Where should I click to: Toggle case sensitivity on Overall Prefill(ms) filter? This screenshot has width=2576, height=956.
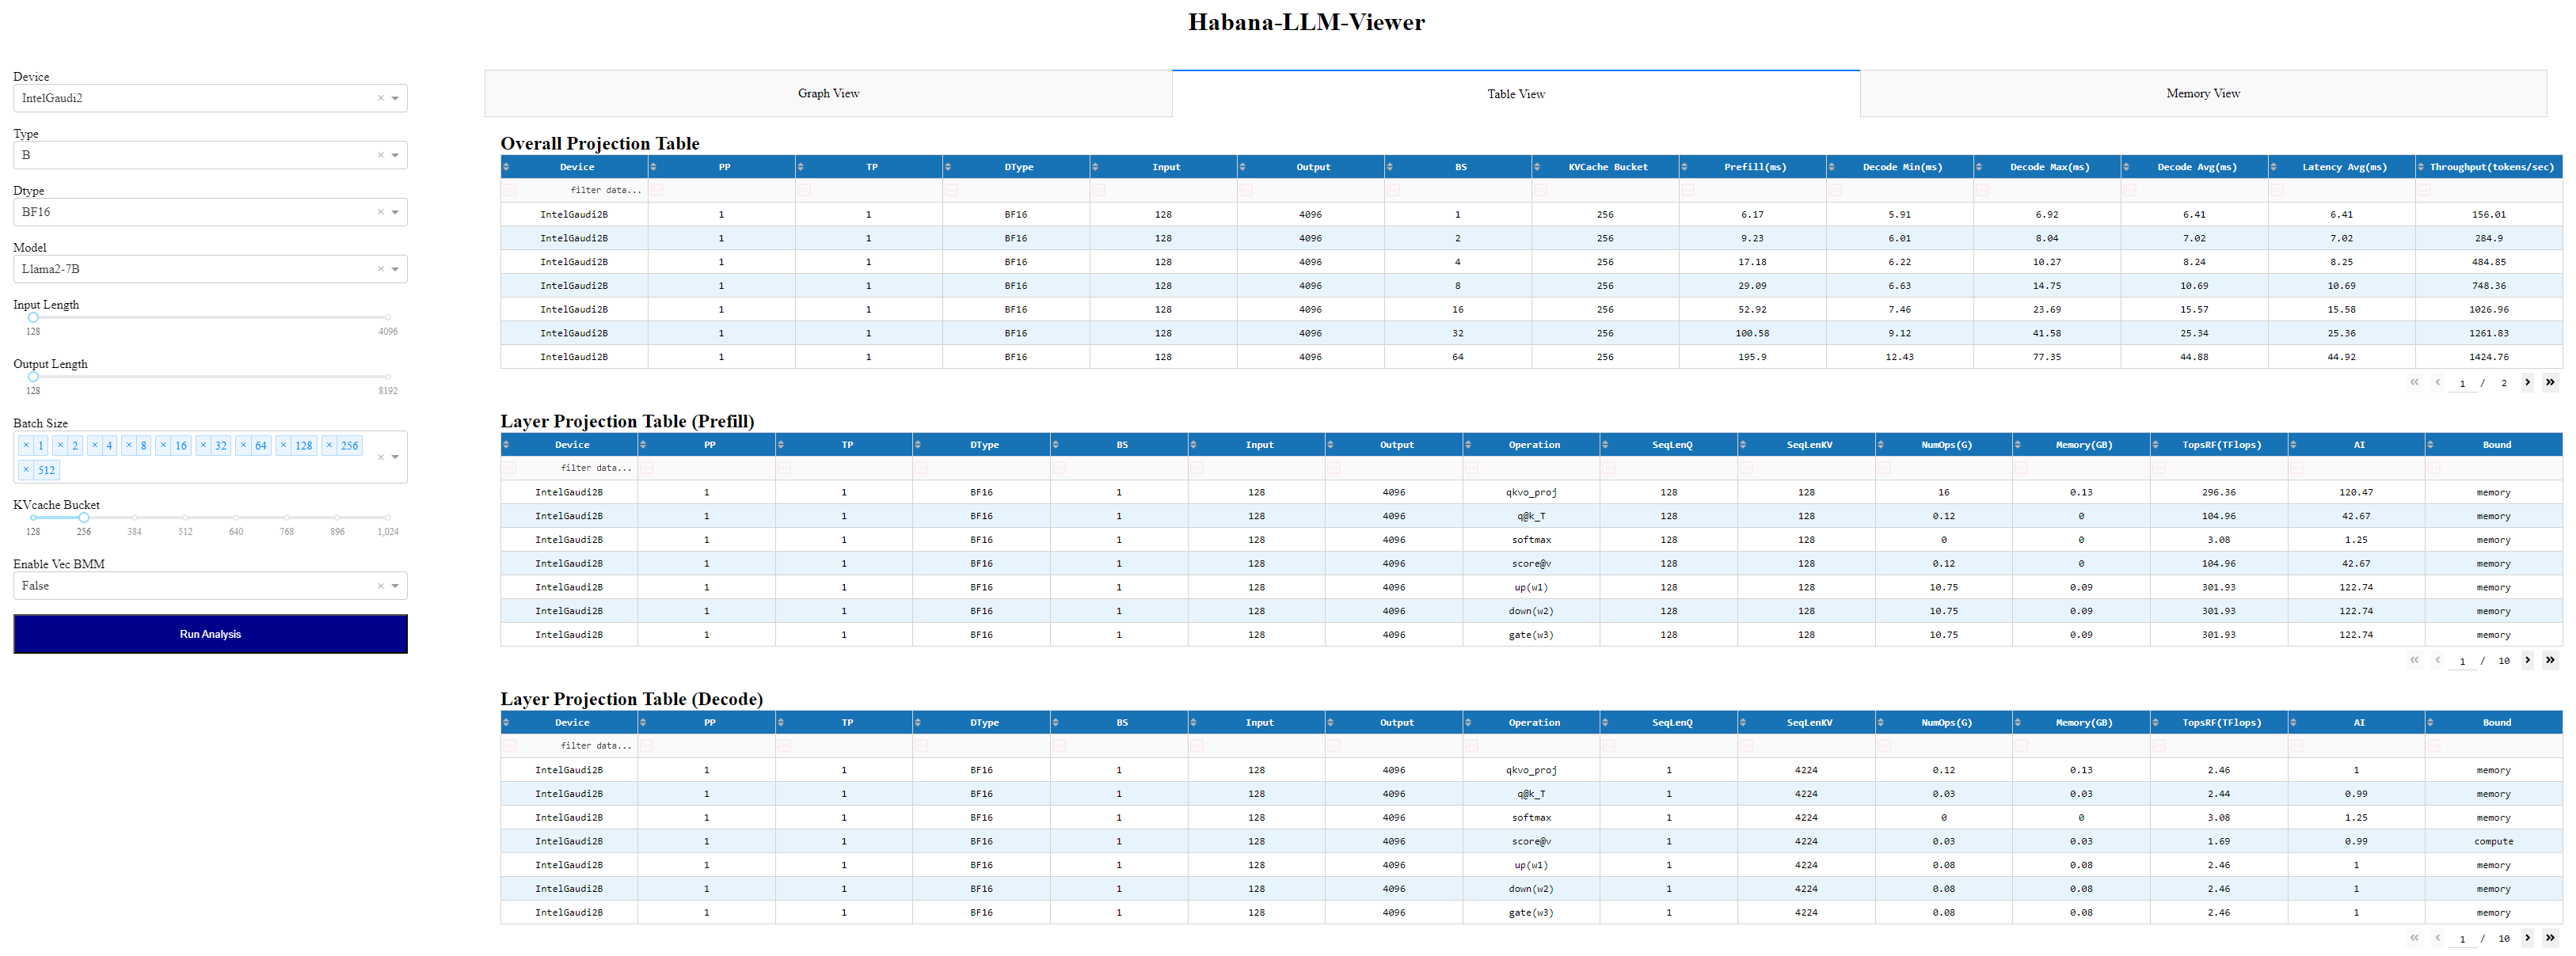tap(1688, 190)
